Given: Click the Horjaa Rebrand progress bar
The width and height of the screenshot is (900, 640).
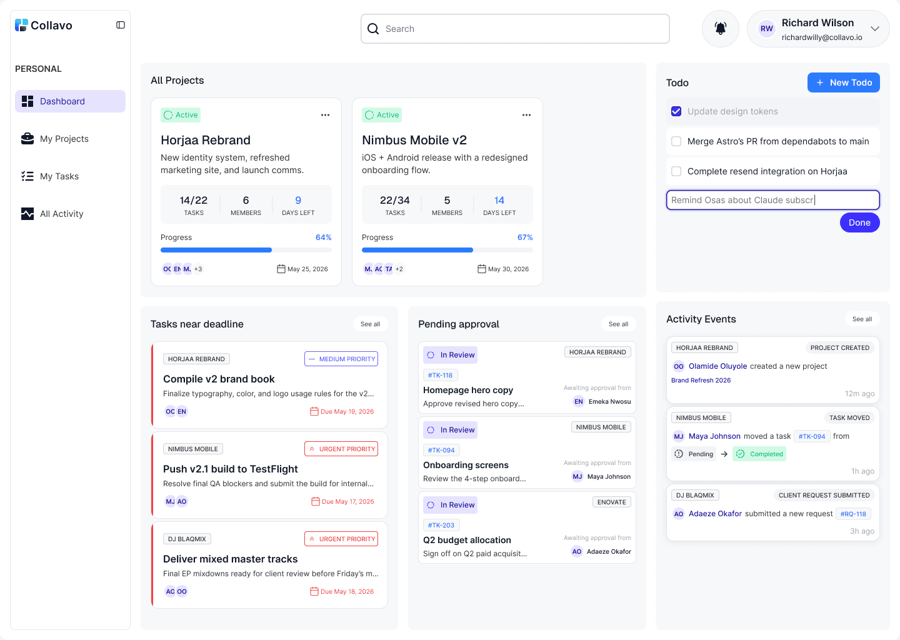Looking at the screenshot, I should pyautogui.click(x=246, y=250).
